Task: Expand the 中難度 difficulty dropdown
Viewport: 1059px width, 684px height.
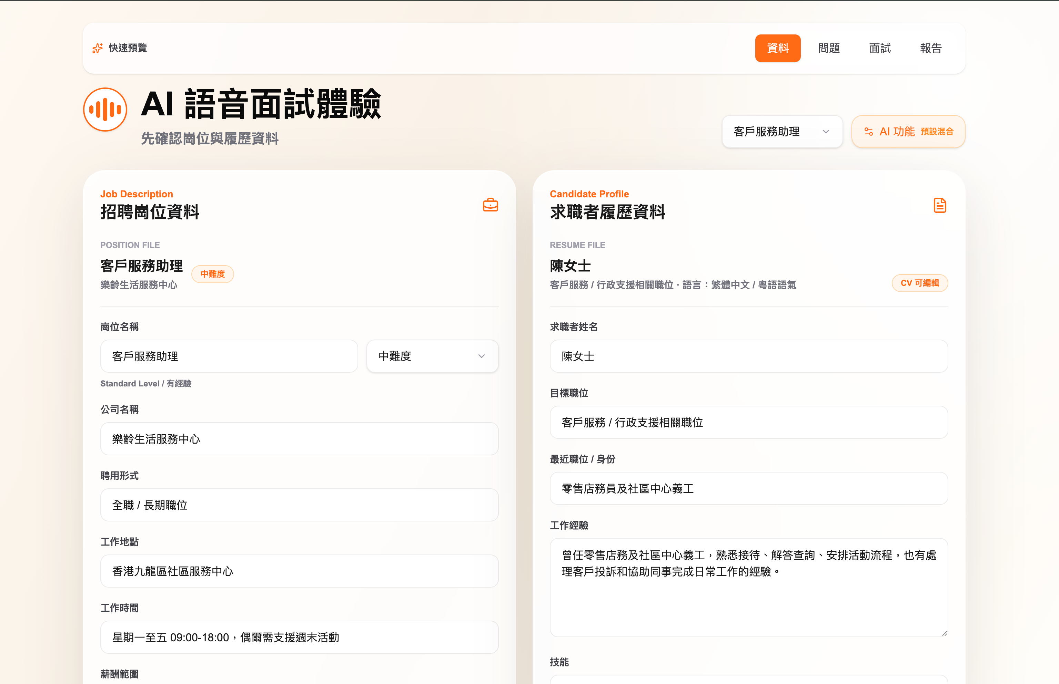Action: [x=432, y=356]
